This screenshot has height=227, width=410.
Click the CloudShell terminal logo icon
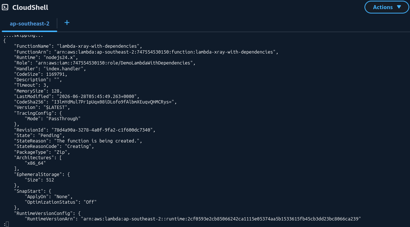tap(5, 7)
